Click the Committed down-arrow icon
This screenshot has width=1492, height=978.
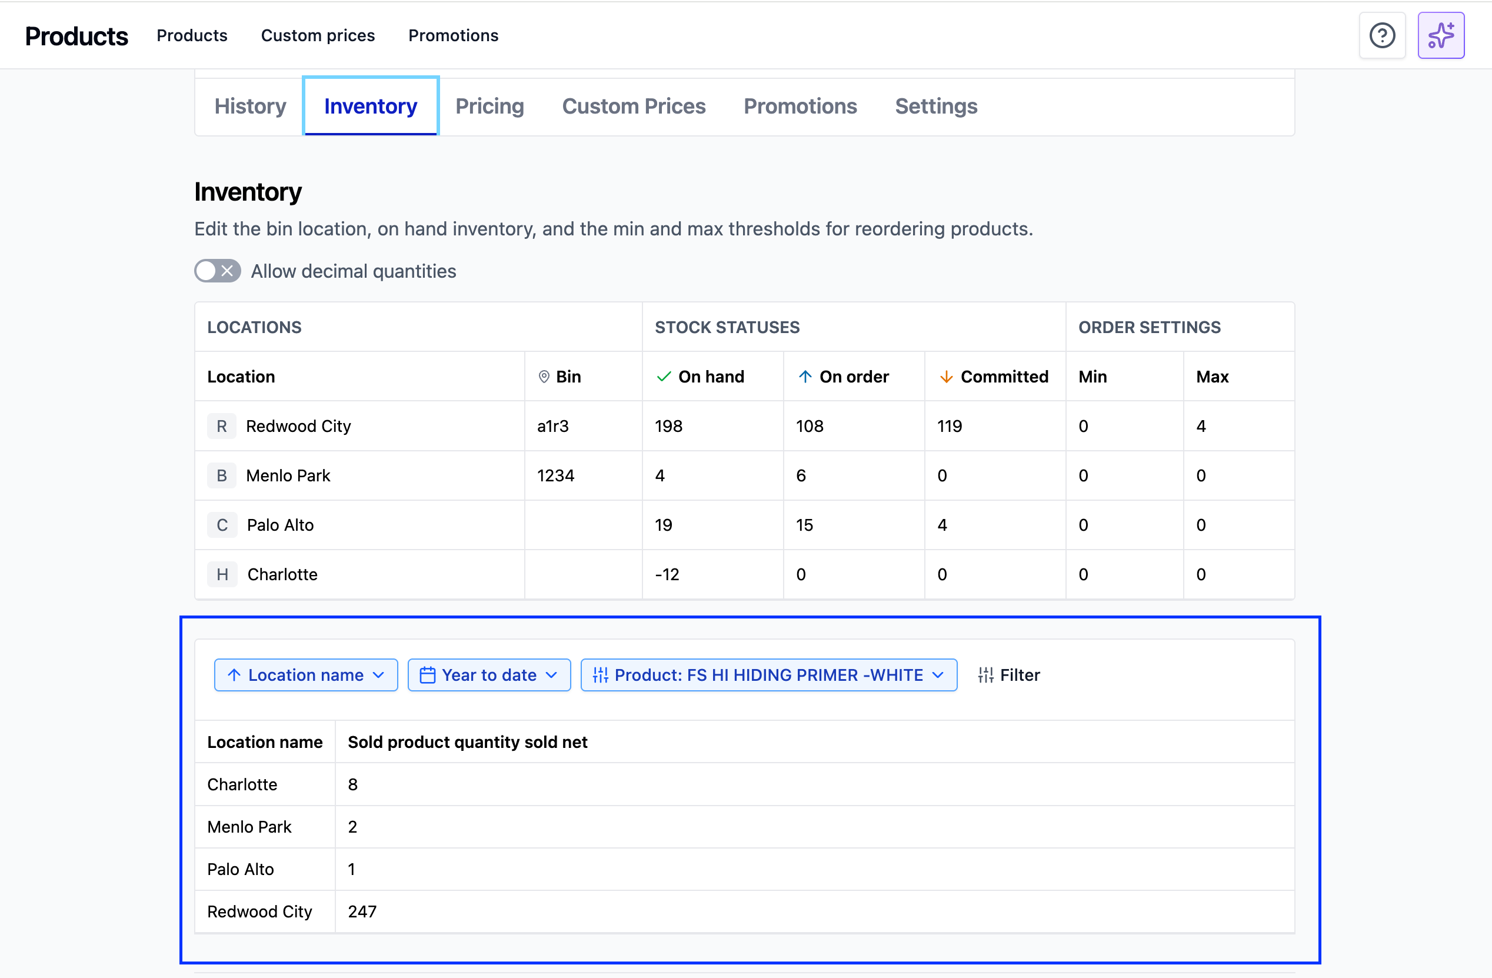946,377
